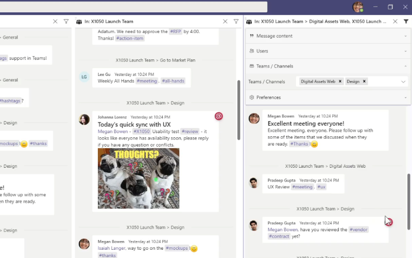Open filter funnel in middle X1050 Launch Team panel
The height and width of the screenshot is (258, 412).
(236, 22)
